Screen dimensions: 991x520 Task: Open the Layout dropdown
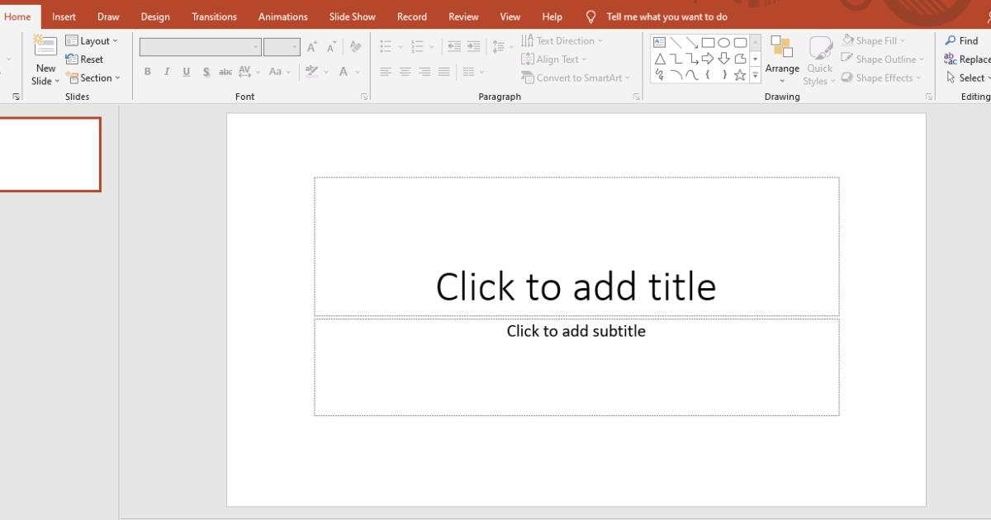pyautogui.click(x=92, y=40)
